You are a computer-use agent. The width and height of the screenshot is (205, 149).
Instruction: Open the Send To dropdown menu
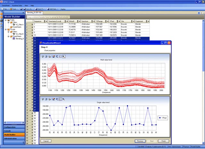(x=40, y=9)
